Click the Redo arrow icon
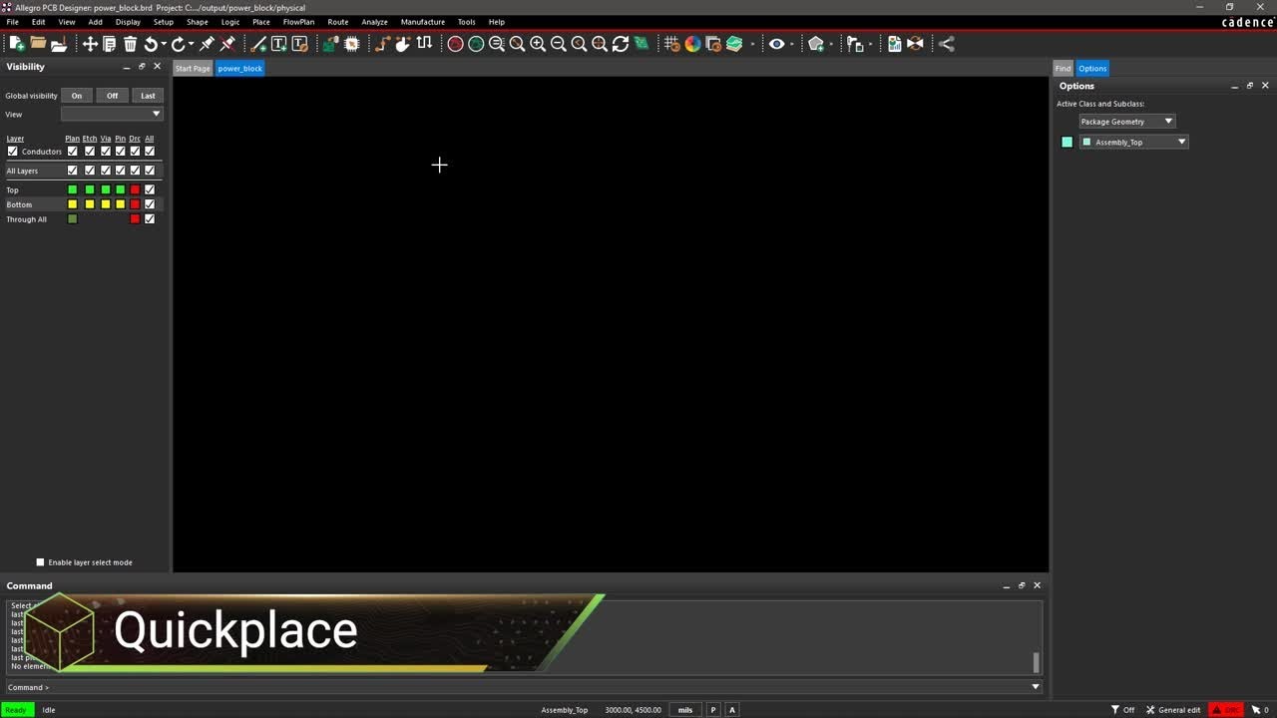The height and width of the screenshot is (718, 1277). pyautogui.click(x=178, y=44)
